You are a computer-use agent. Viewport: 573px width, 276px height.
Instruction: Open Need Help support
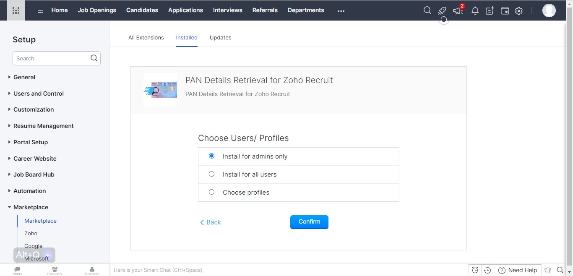coord(518,270)
